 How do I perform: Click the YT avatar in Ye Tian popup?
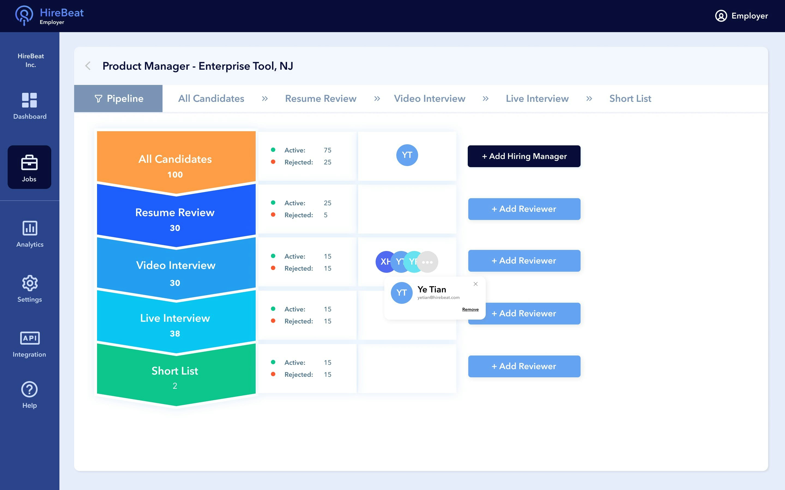tap(401, 293)
